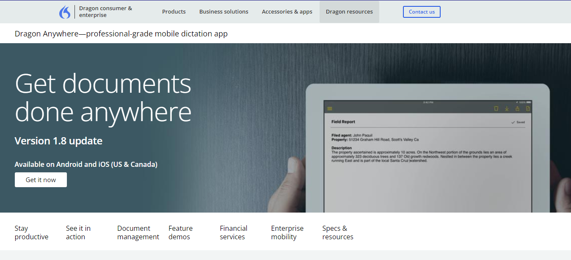The width and height of the screenshot is (571, 260).
Task: Click the download arrow icon on the tablet
Action: click(507, 109)
